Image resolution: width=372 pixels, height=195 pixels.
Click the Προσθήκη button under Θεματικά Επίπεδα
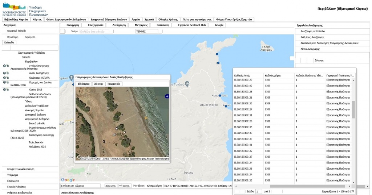13,37
